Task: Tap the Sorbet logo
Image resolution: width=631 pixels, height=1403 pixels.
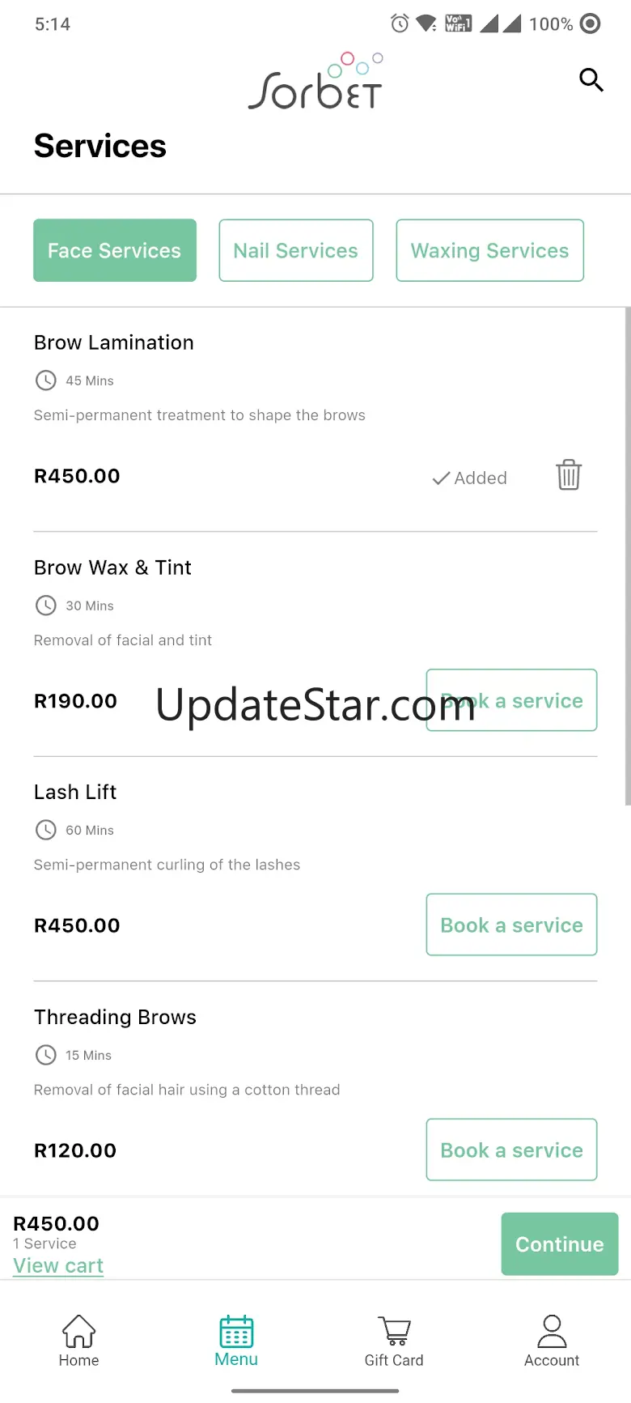Action: 315,83
